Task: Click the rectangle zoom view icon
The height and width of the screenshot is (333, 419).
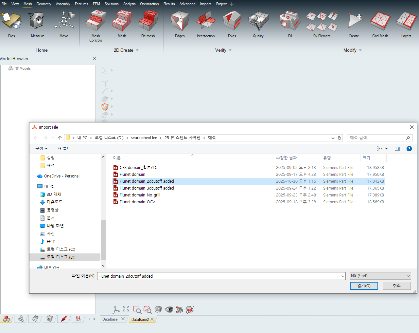Action: [x=137, y=309]
